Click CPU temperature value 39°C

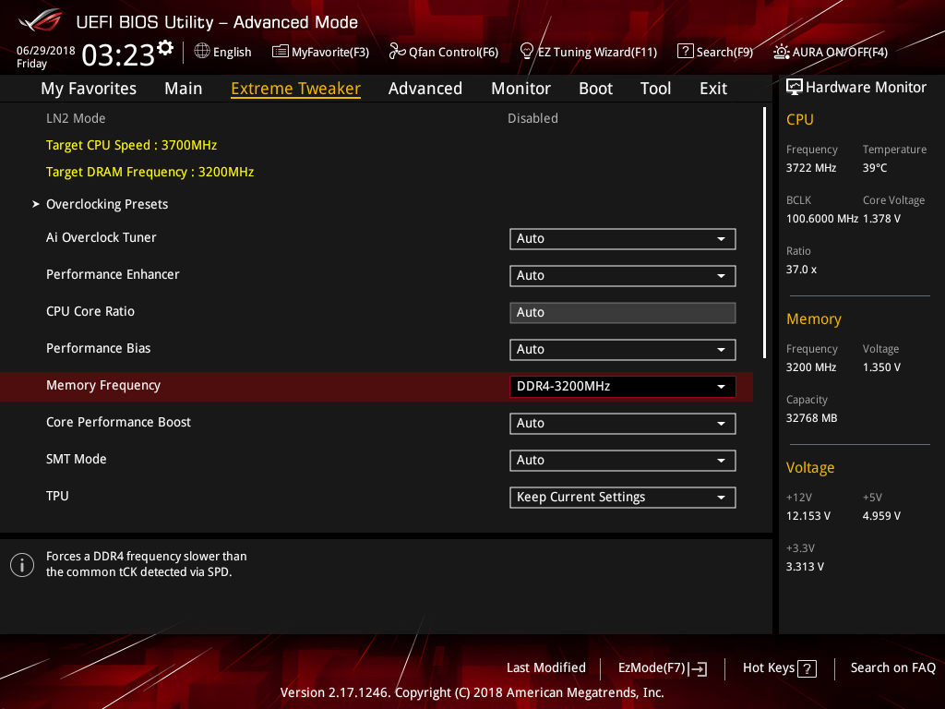[x=875, y=168]
